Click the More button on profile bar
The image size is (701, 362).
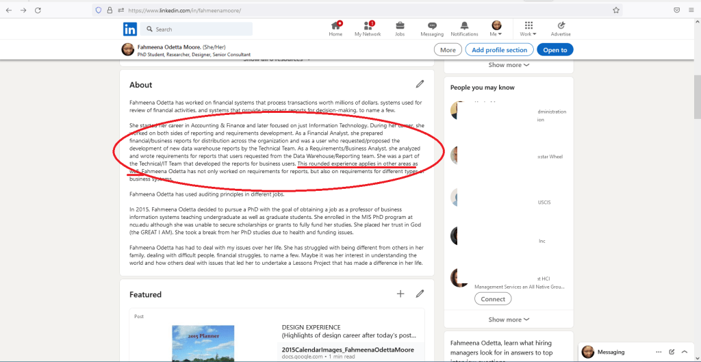pos(448,50)
